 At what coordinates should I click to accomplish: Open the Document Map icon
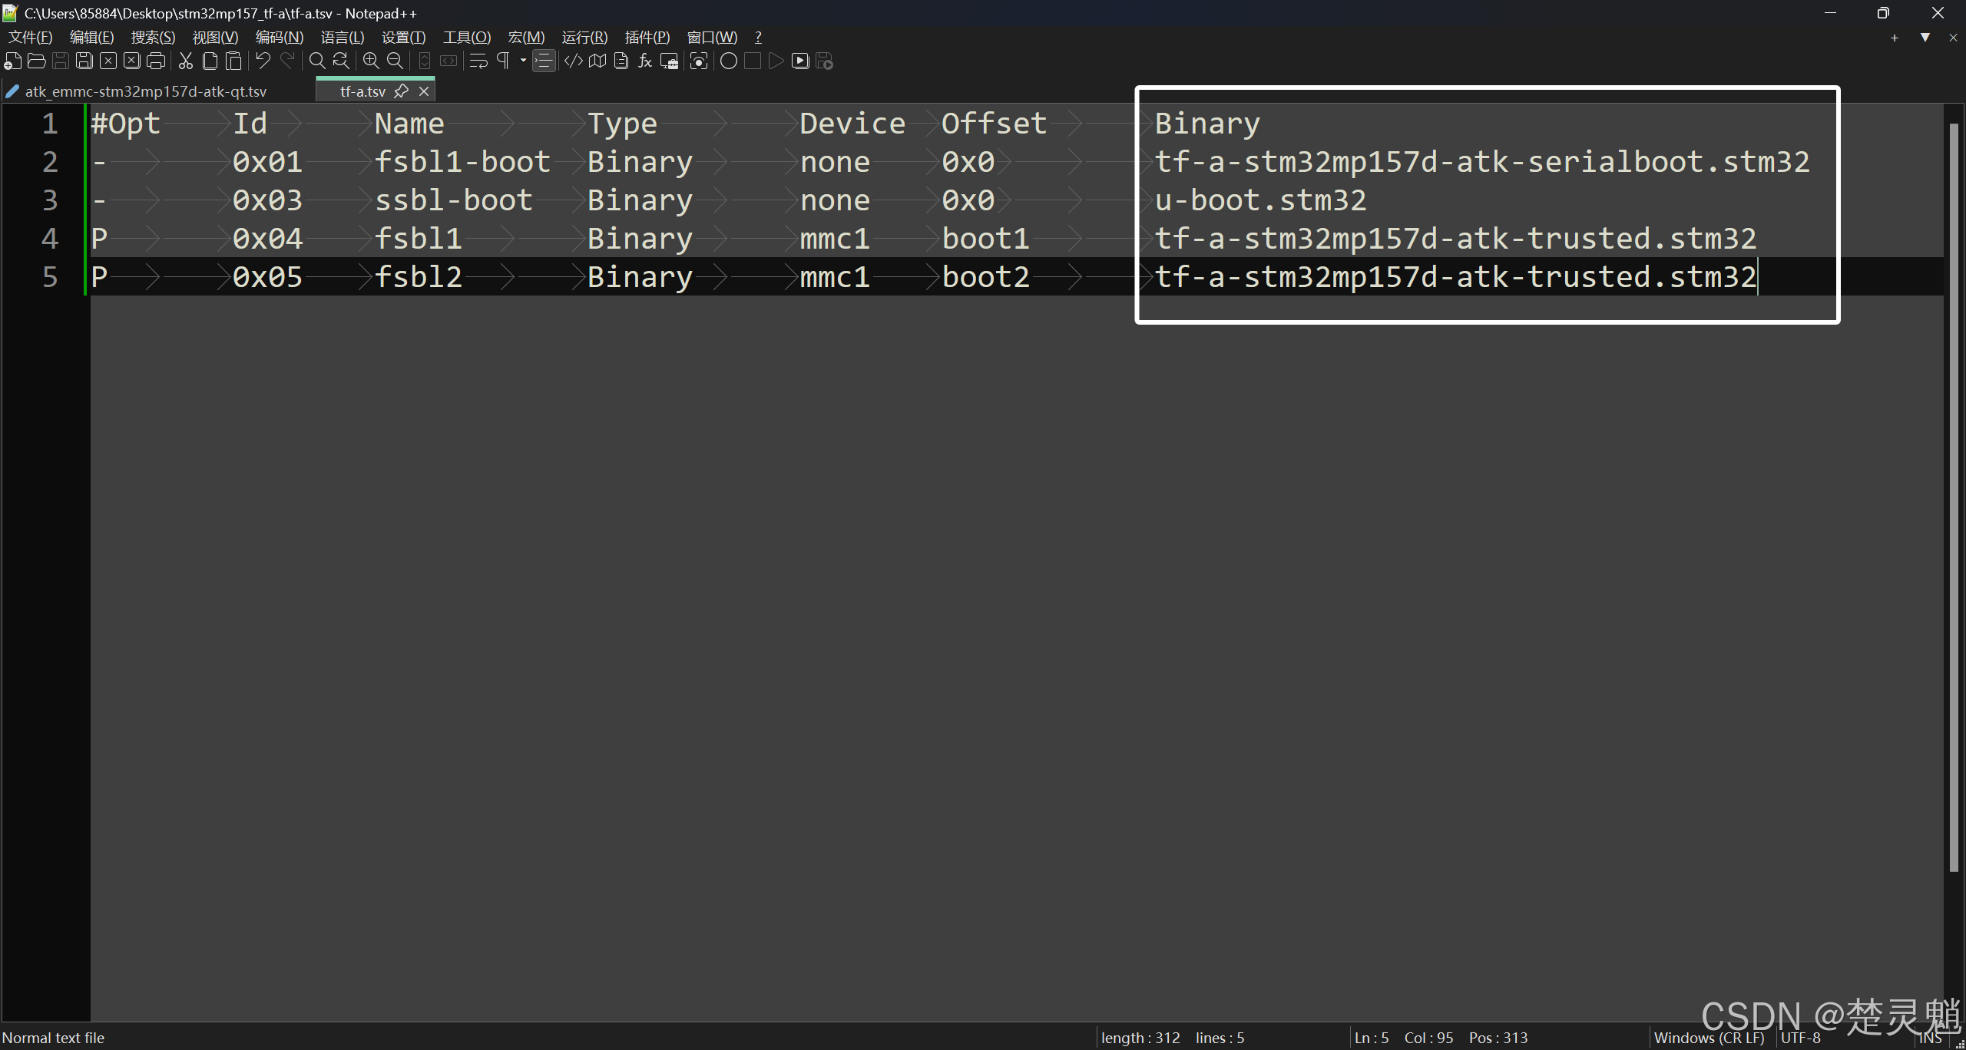click(597, 61)
